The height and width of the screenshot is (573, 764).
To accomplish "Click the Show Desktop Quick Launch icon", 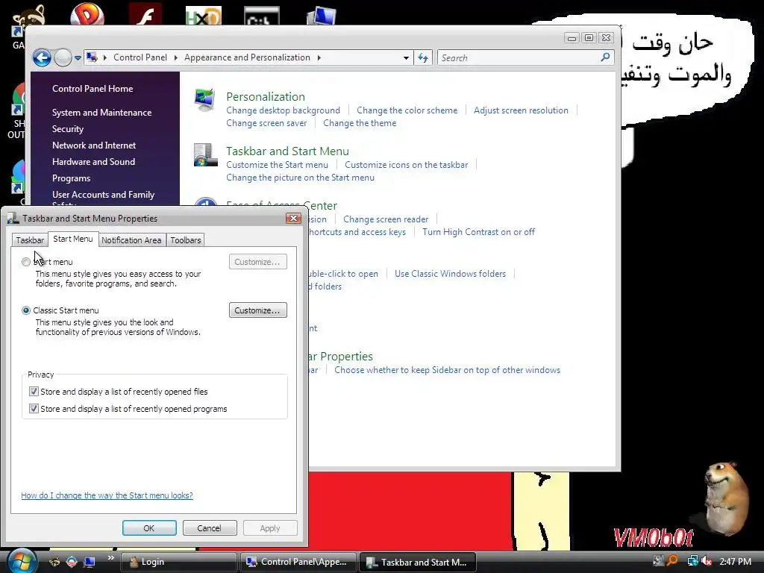I will (x=90, y=562).
